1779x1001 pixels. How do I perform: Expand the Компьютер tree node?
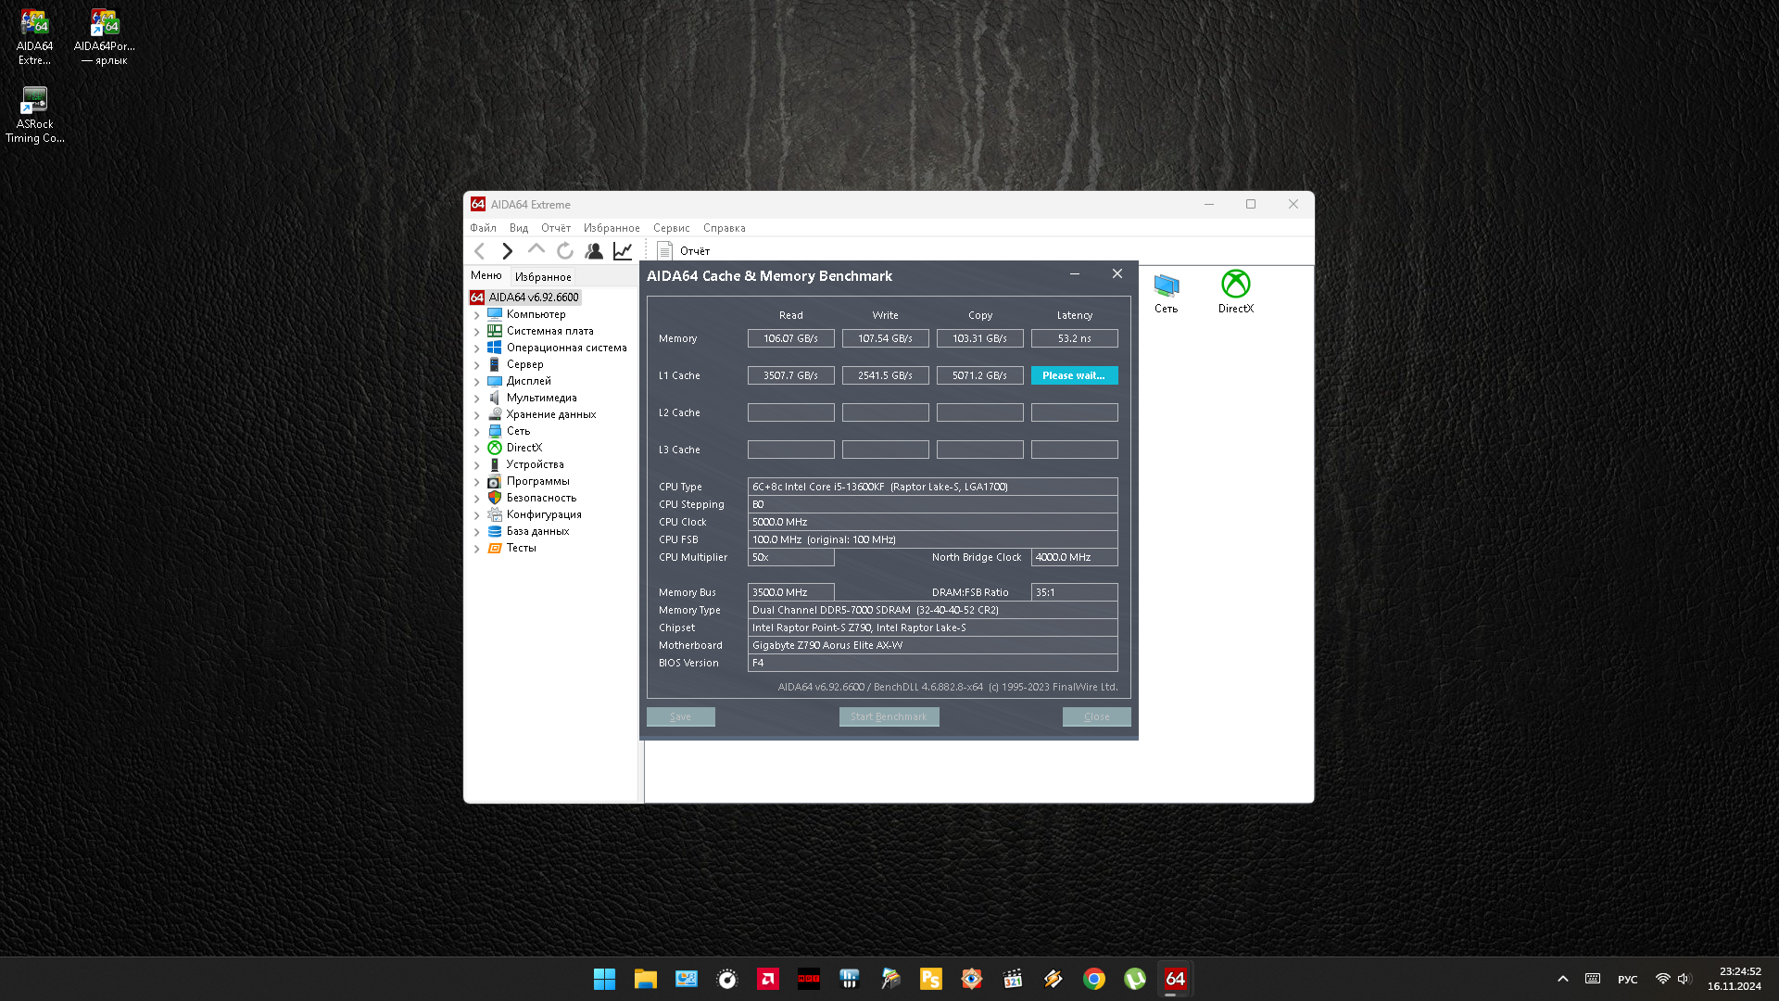click(477, 315)
